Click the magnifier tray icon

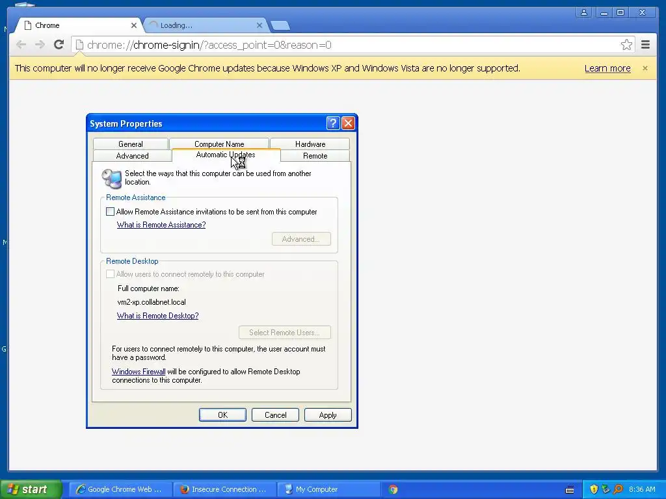(618, 489)
